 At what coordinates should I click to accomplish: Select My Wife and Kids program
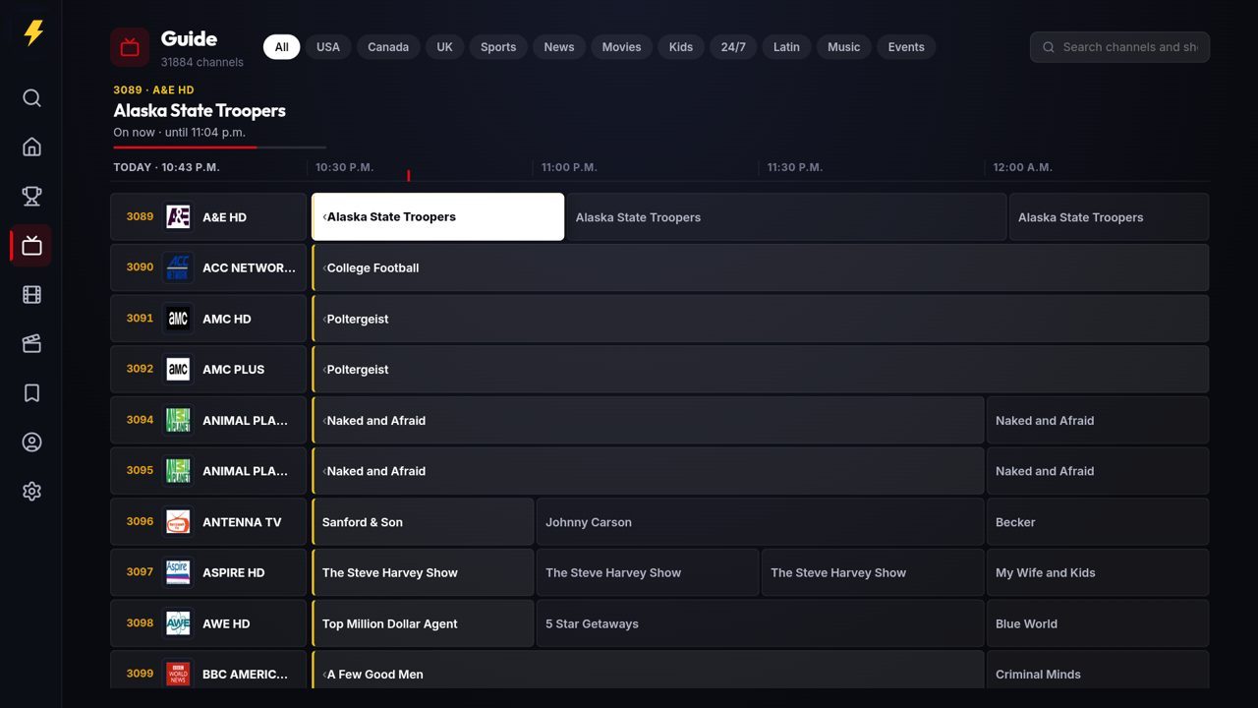(1098, 572)
